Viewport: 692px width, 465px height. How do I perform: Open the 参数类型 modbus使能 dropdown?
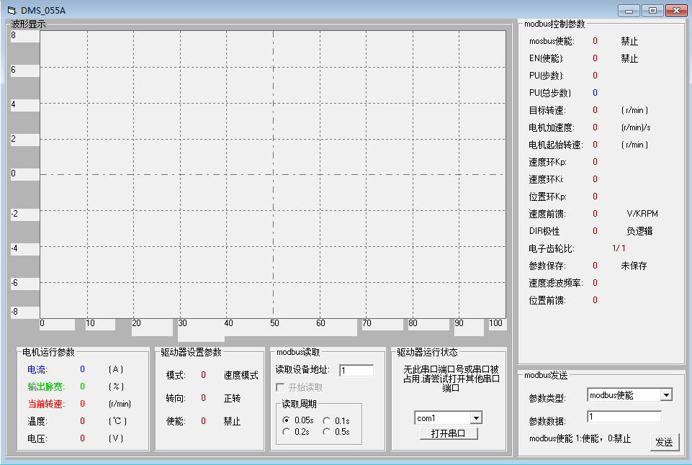coord(666,395)
